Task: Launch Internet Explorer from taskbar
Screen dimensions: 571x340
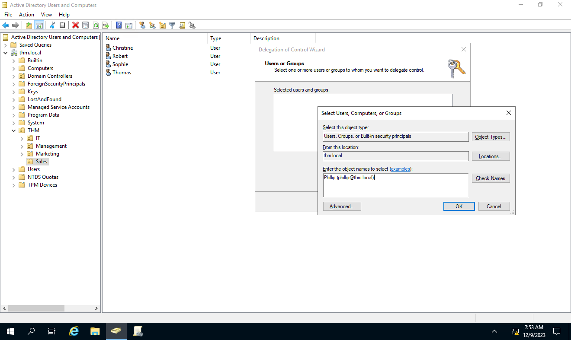Action: click(74, 331)
